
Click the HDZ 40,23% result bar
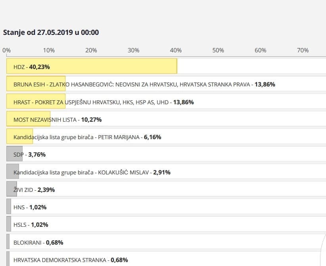coord(92,67)
